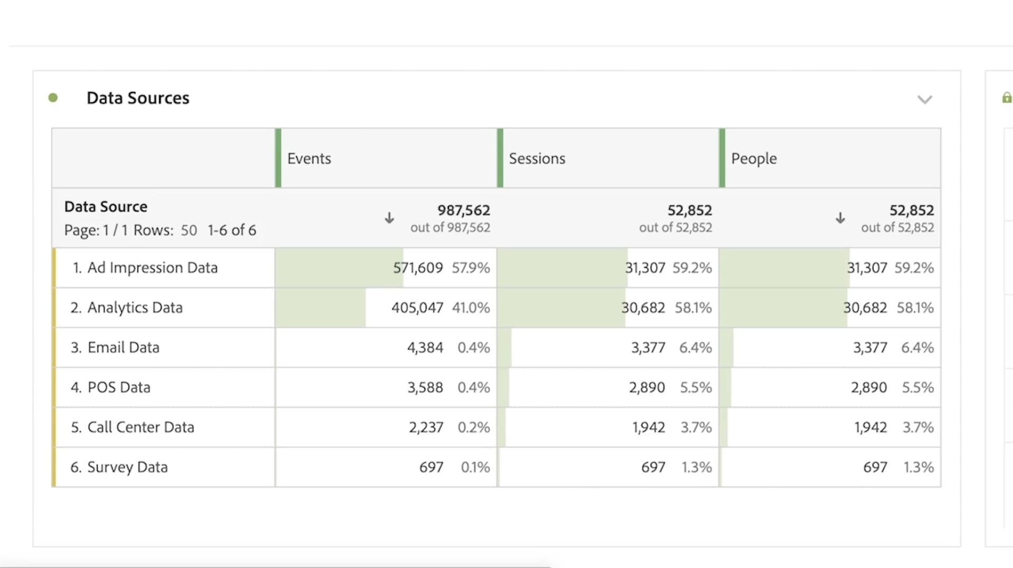
Task: Click the green color bar on Events column
Action: click(278, 158)
